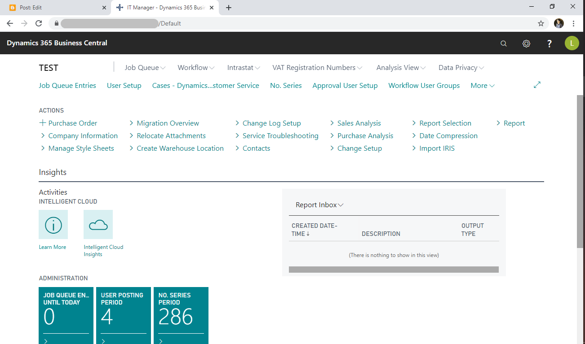Screen dimensions: 585x344
Task: Sort by Created Date-Time column header
Action: 315,230
